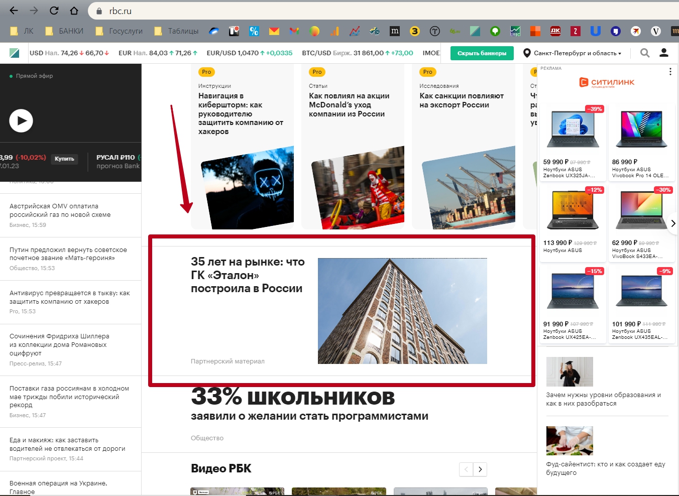Image resolution: width=679 pixels, height=496 pixels.
Task: Open the user profile icon
Action: coord(663,53)
